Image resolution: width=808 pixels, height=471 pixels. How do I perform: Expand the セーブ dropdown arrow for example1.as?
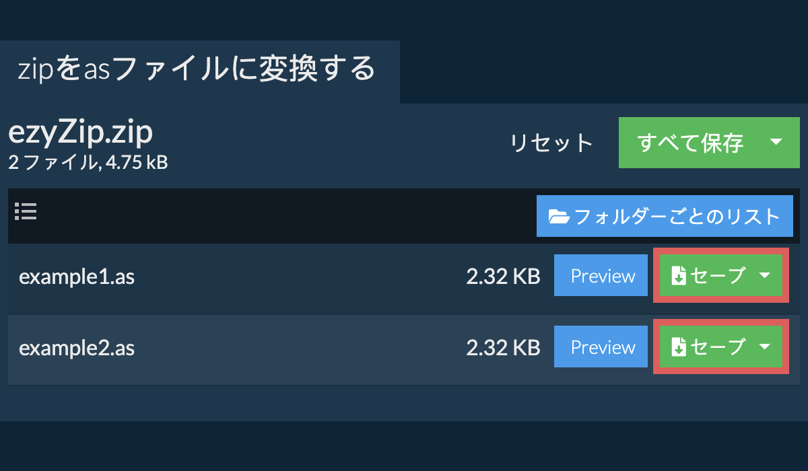tap(764, 276)
